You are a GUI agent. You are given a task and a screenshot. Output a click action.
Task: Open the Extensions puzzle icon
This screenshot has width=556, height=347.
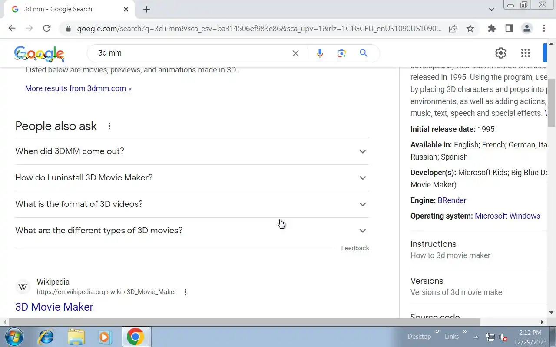[x=492, y=29]
